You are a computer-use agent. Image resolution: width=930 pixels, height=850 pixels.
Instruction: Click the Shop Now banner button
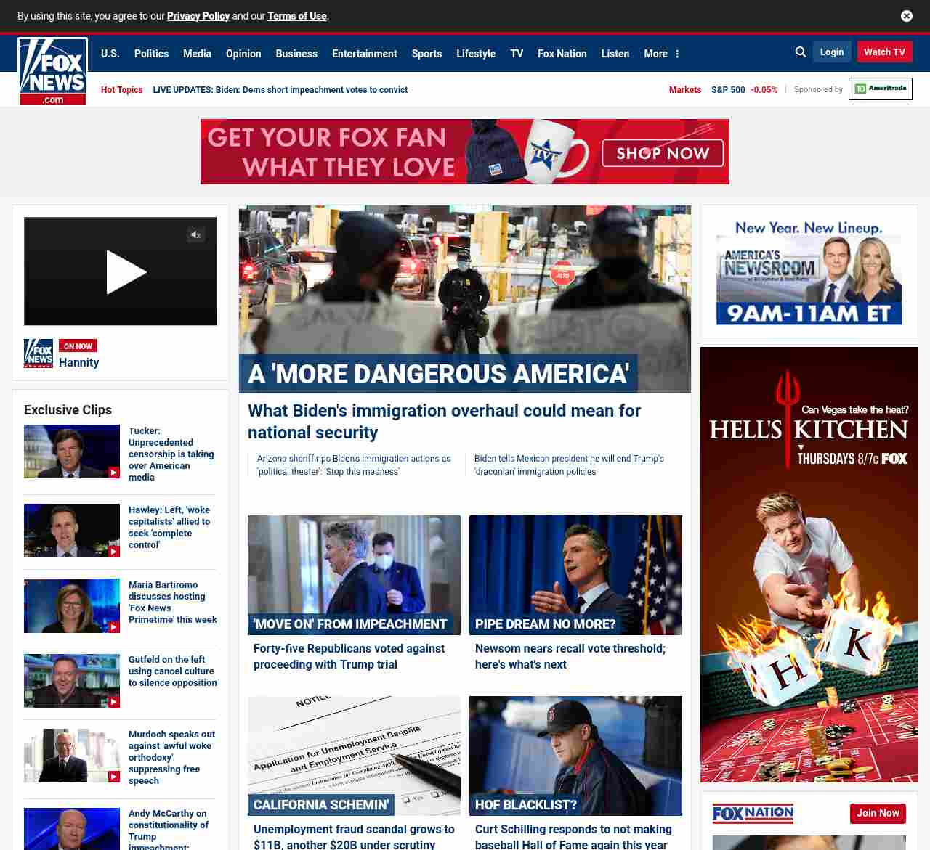click(x=663, y=153)
